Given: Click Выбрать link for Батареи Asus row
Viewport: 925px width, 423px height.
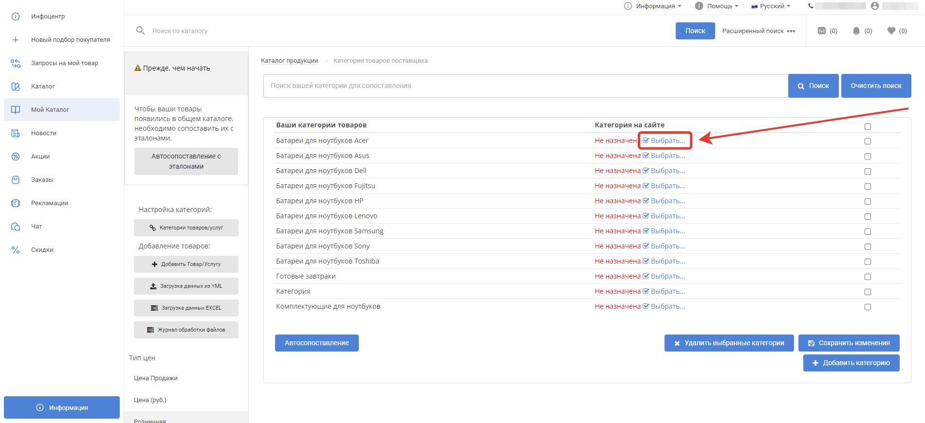Looking at the screenshot, I should [x=667, y=156].
